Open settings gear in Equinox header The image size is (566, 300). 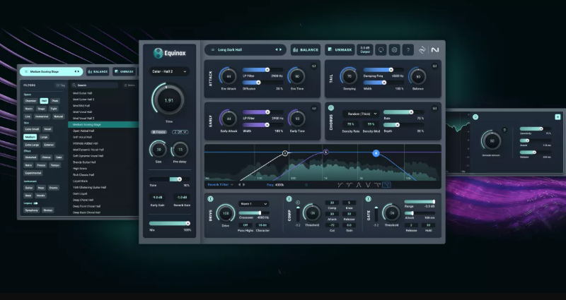click(395, 49)
